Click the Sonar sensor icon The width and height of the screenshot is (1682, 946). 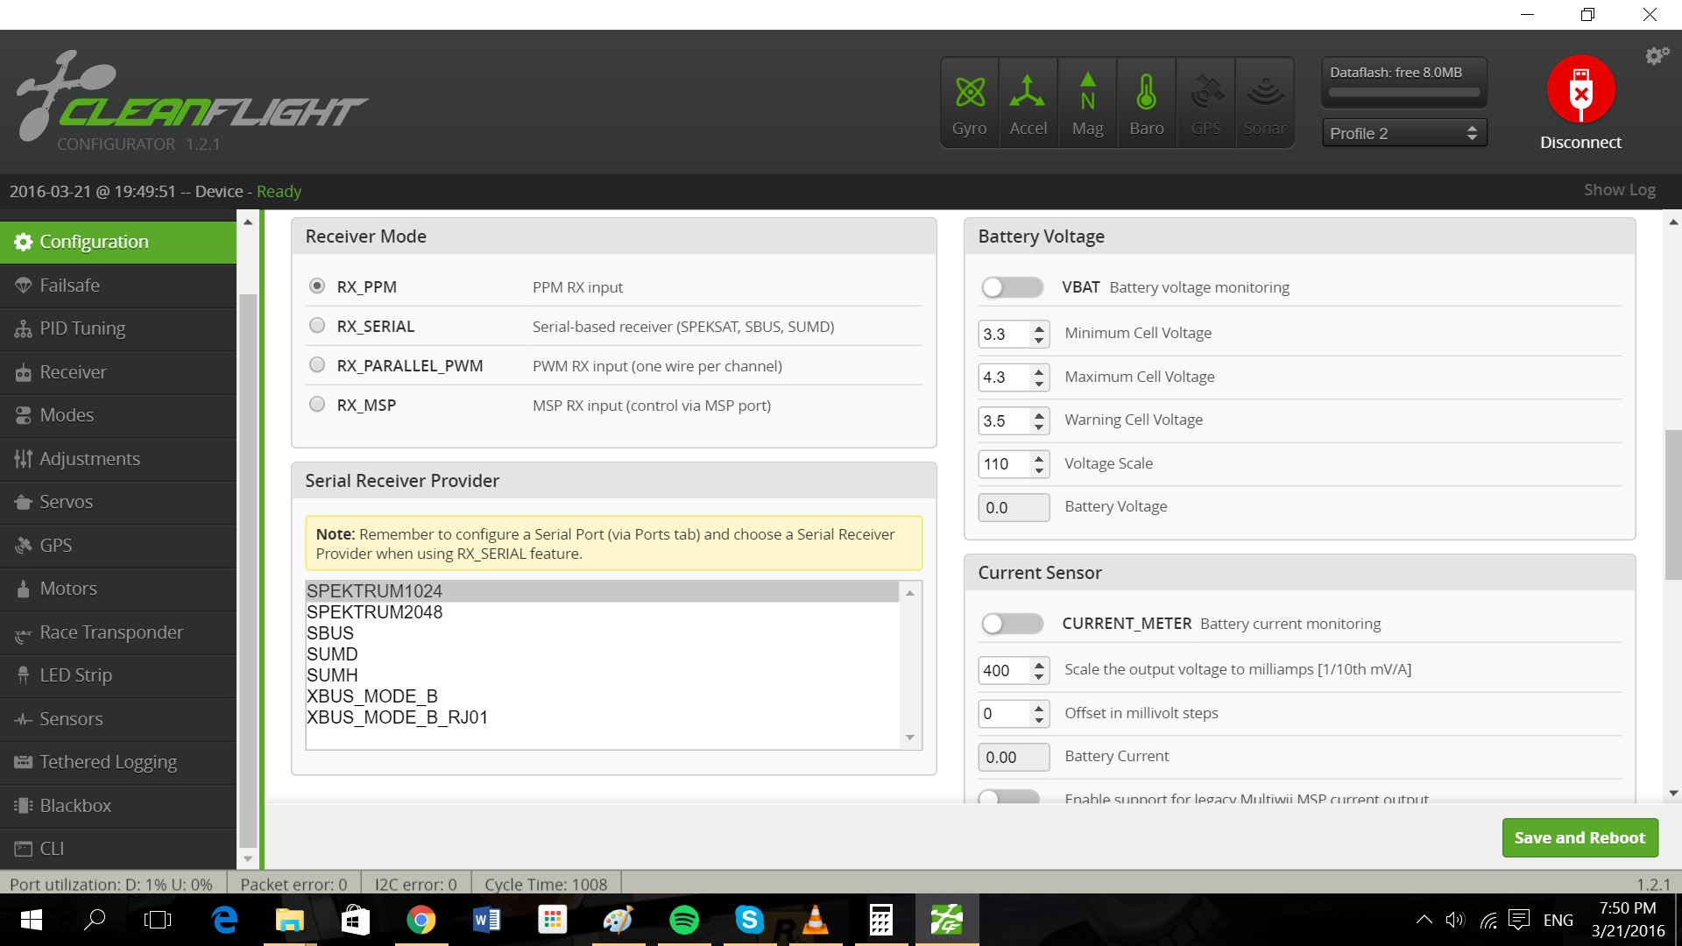tap(1264, 92)
